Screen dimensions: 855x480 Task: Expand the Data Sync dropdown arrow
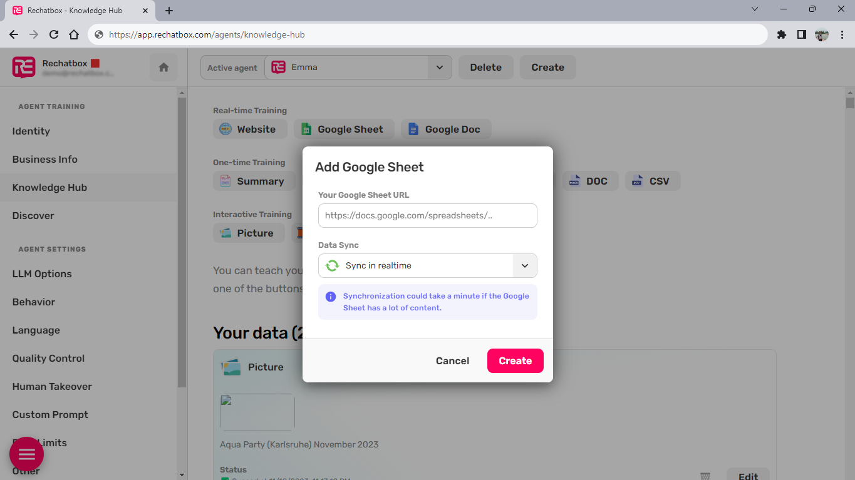click(x=525, y=265)
